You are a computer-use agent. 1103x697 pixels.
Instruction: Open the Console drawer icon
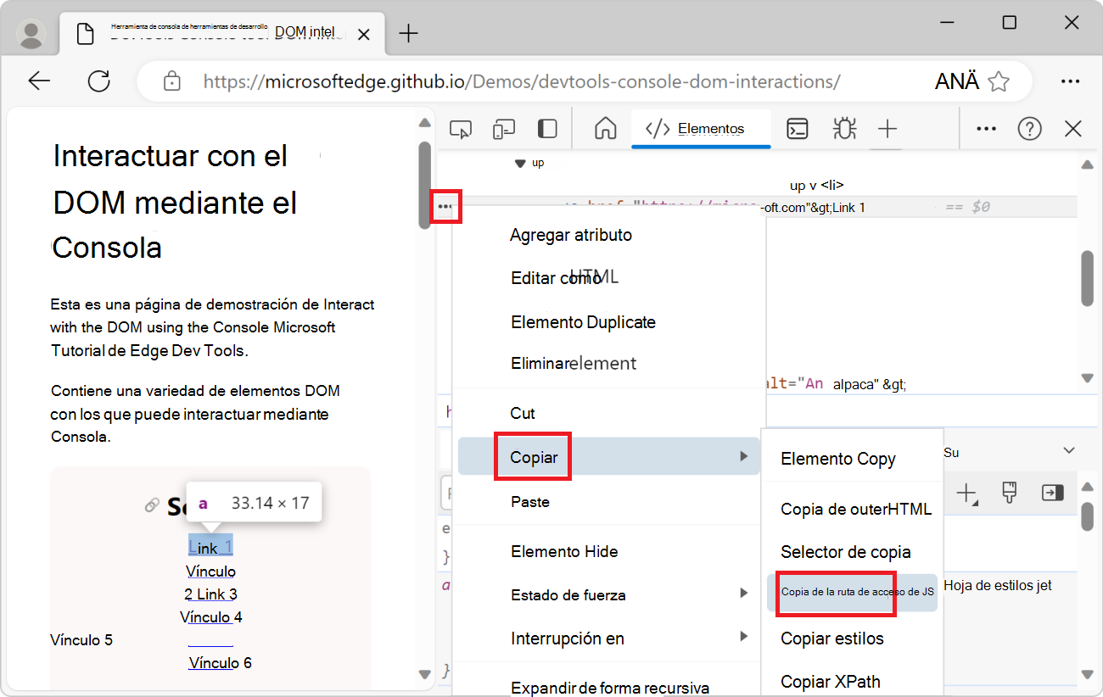[797, 128]
